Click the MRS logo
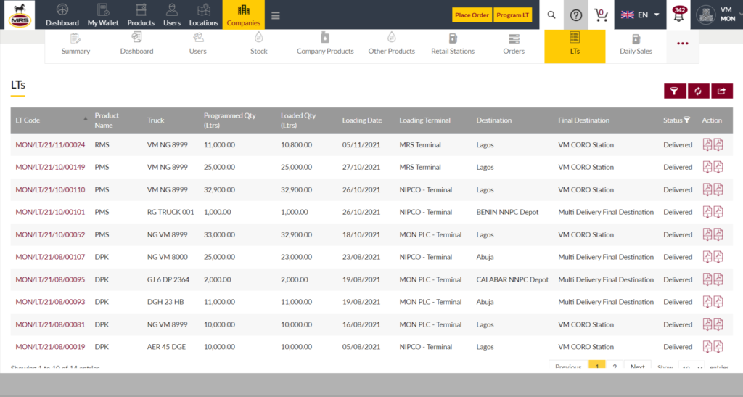The image size is (743, 397). pyautogui.click(x=20, y=15)
